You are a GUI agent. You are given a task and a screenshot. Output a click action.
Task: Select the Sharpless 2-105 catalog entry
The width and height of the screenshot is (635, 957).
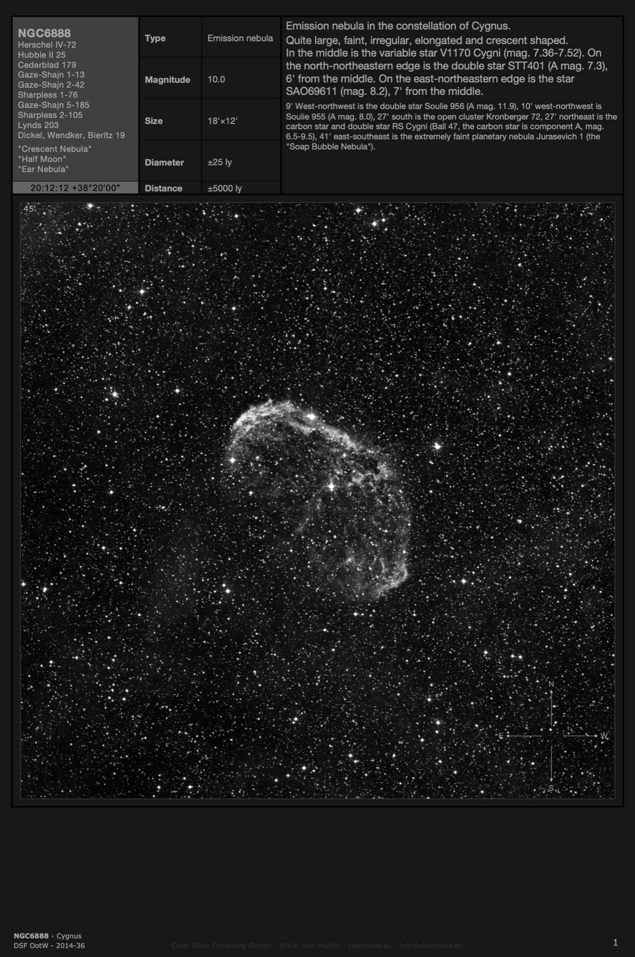click(x=50, y=115)
